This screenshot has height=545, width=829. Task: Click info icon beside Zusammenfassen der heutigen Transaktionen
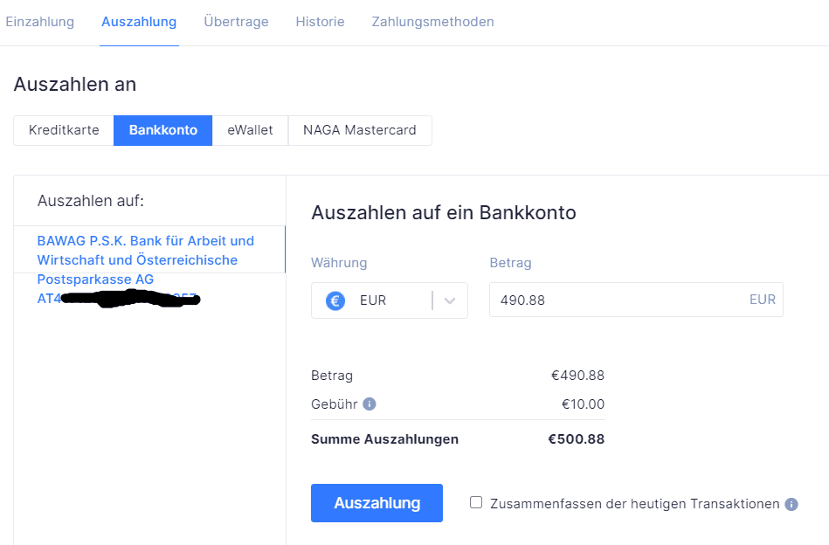791,504
